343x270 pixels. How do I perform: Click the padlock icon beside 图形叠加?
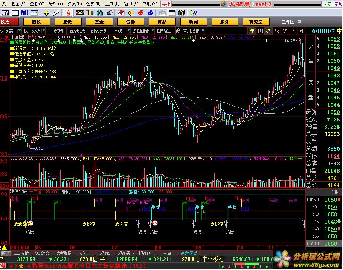click(x=178, y=31)
